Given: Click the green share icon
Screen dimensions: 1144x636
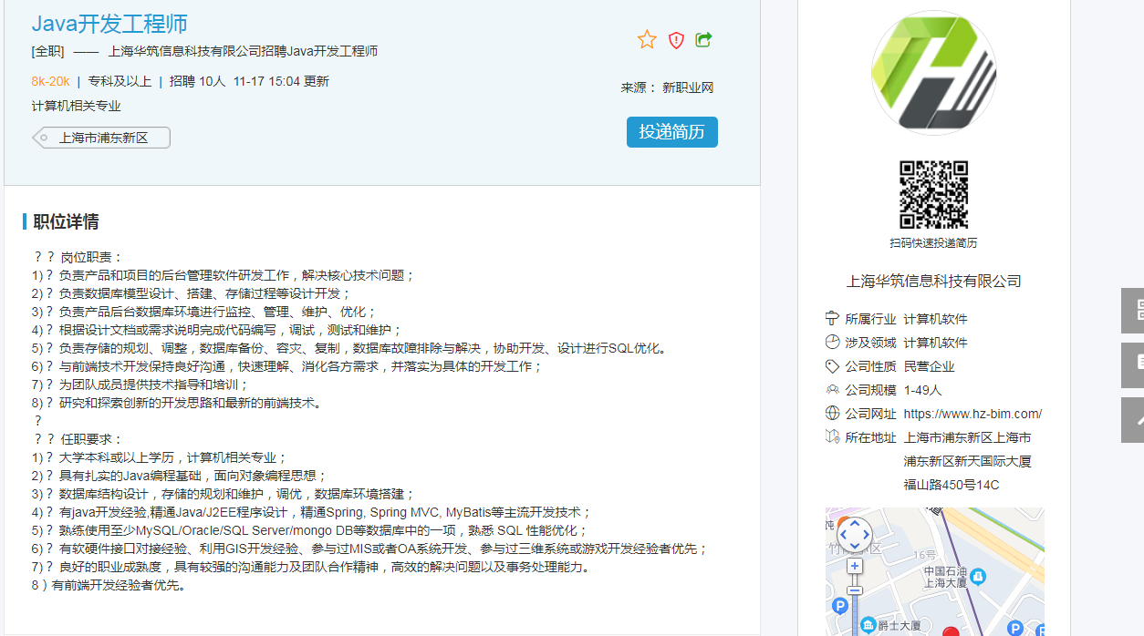Looking at the screenshot, I should tap(703, 39).
